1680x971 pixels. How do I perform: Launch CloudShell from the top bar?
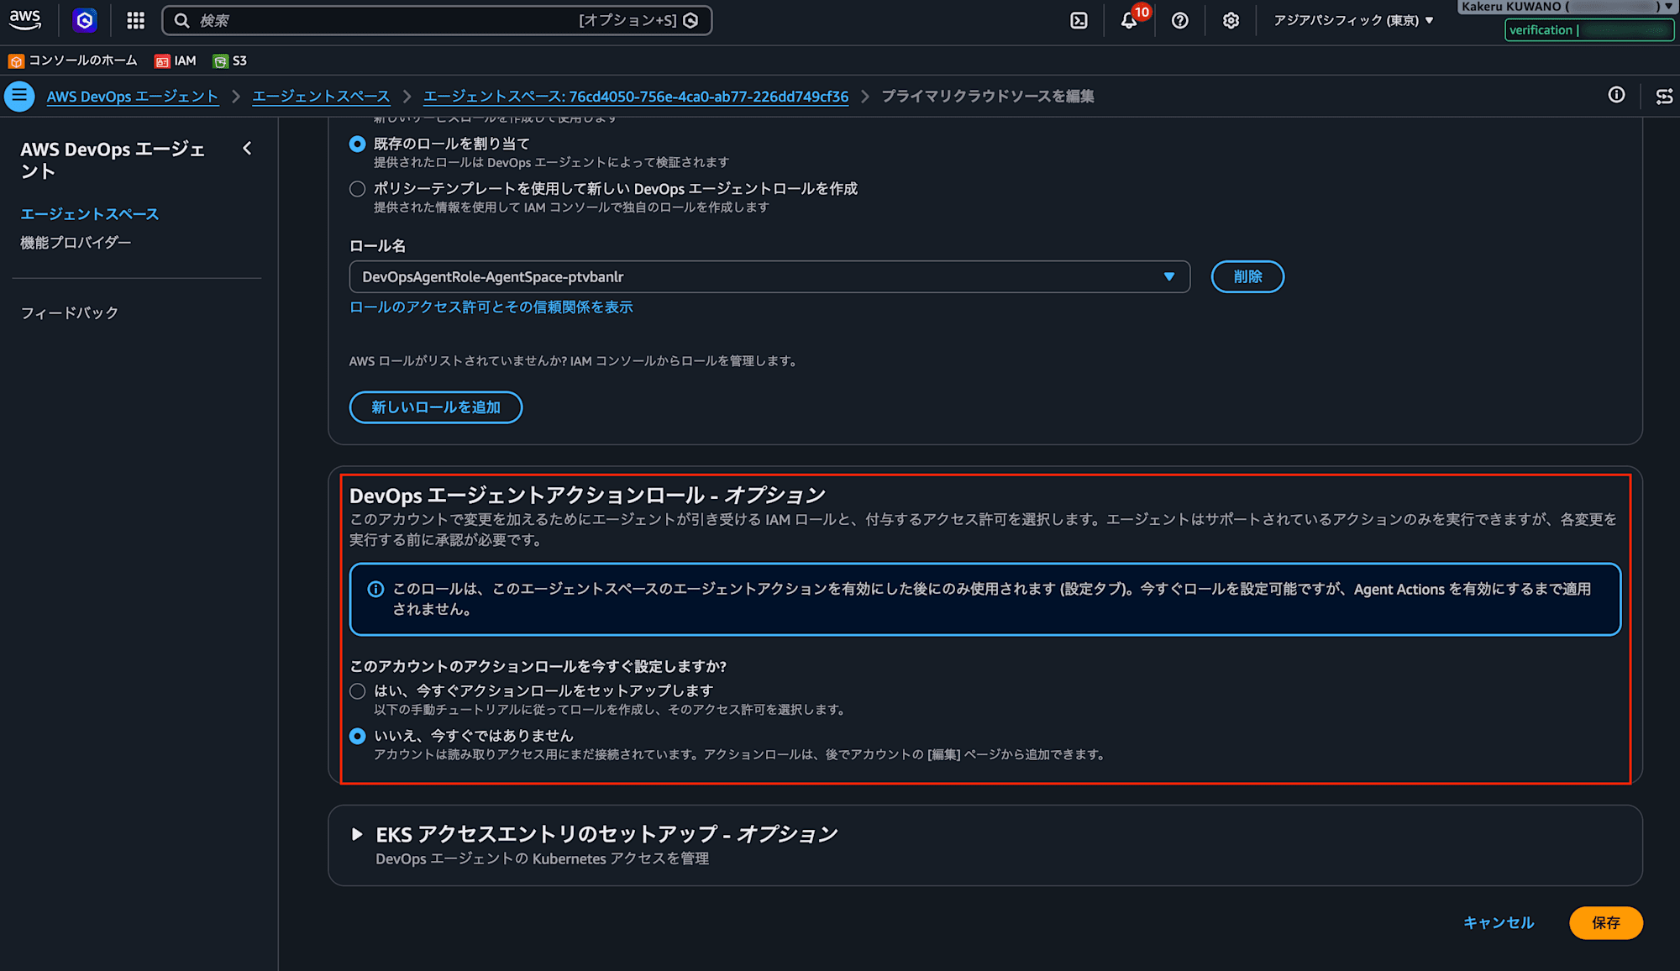click(x=1079, y=20)
